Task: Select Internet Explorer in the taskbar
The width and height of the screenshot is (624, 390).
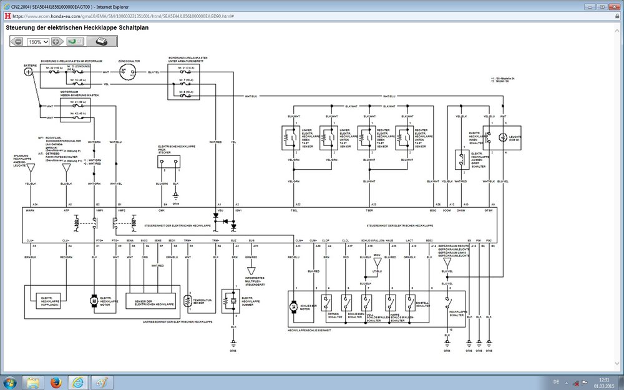Action: tap(78, 381)
